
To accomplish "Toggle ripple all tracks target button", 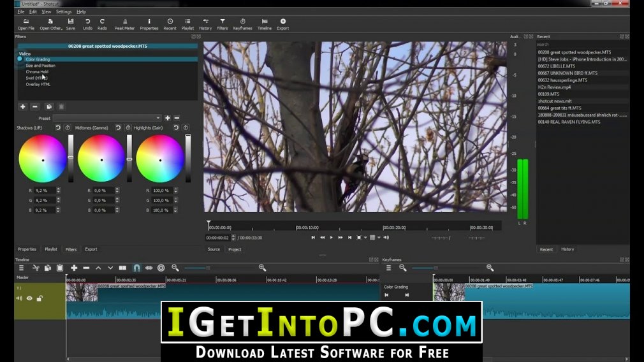I will tap(161, 268).
